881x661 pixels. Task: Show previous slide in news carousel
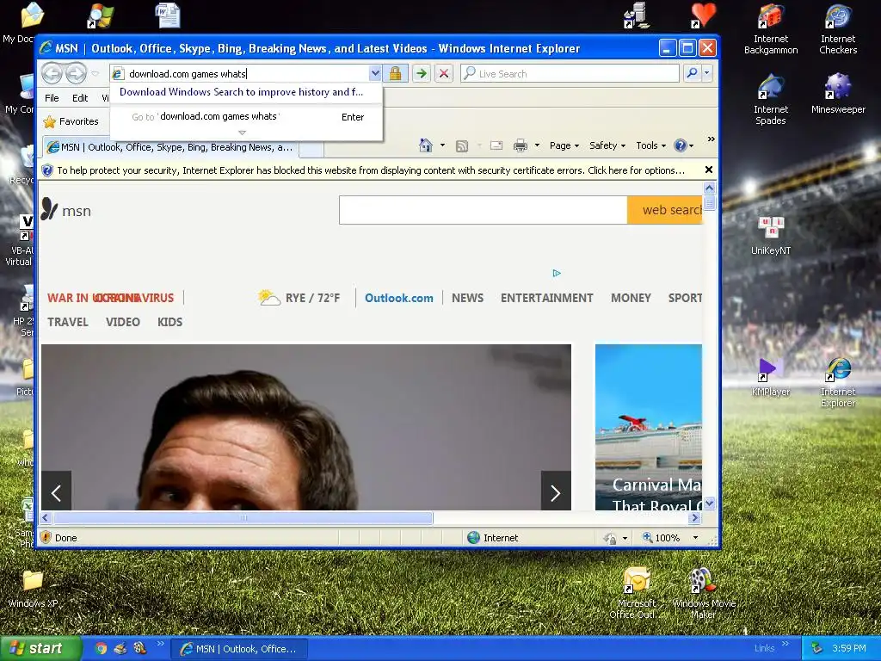tap(56, 493)
